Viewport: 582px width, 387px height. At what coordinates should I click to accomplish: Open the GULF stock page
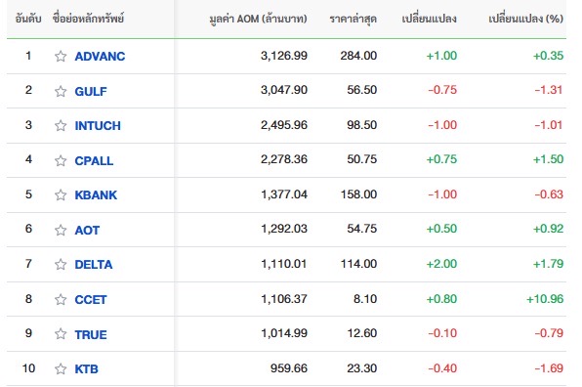point(91,91)
